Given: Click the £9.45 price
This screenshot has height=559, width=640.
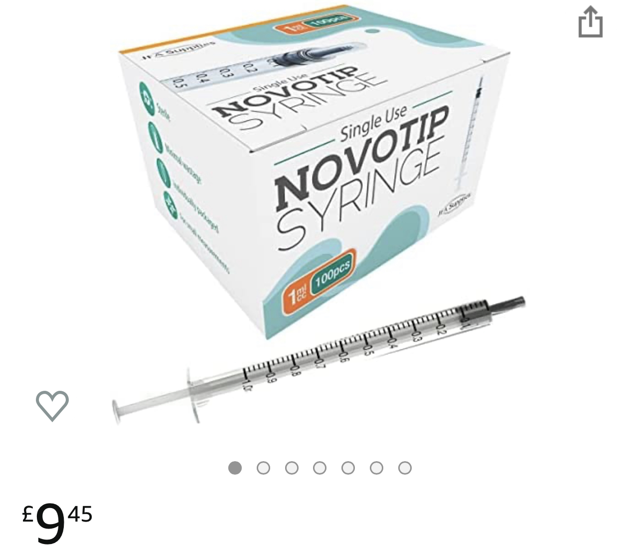Looking at the screenshot, I should click(57, 523).
